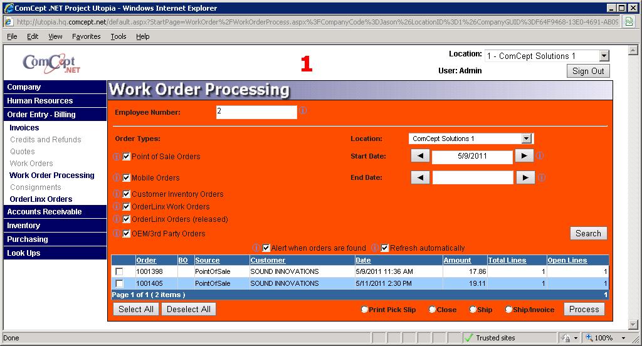Click info icon beside Refresh automatically
The height and width of the screenshot is (346, 642).
pyautogui.click(x=375, y=248)
